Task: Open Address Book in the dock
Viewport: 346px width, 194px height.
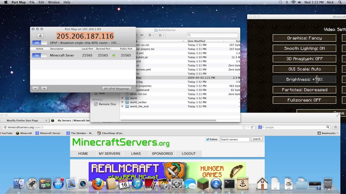Action: click(x=111, y=184)
